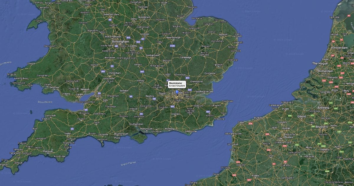354x186 pixels.
Task: Click the M3 motorway shield near Winchester
Action: [141, 114]
